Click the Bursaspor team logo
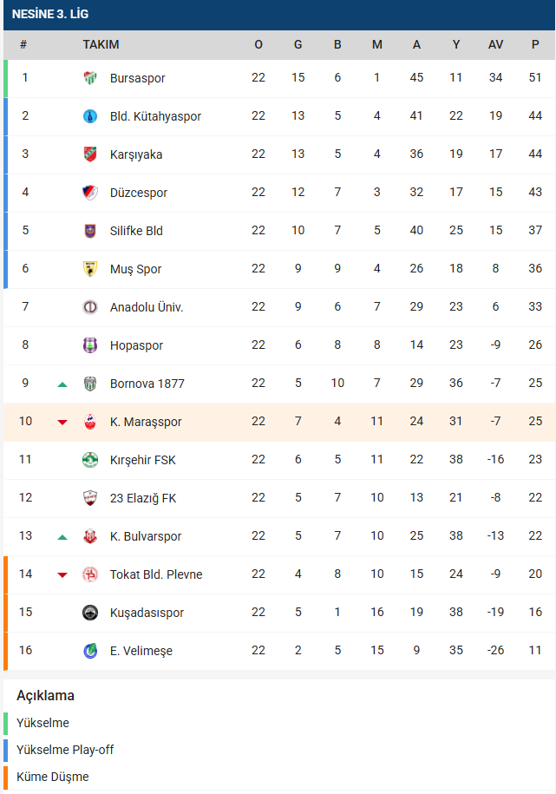 coord(89,78)
